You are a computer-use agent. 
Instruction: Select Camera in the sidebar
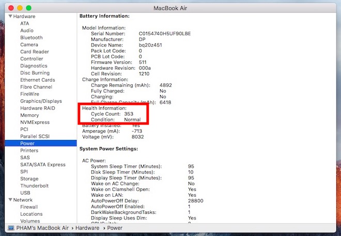tap(29, 44)
